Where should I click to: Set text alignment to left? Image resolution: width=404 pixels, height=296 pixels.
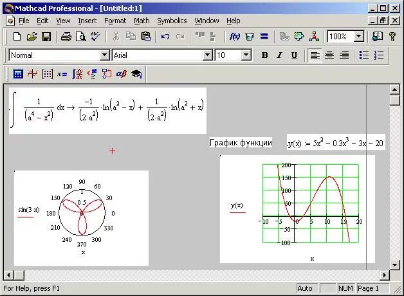coord(315,55)
